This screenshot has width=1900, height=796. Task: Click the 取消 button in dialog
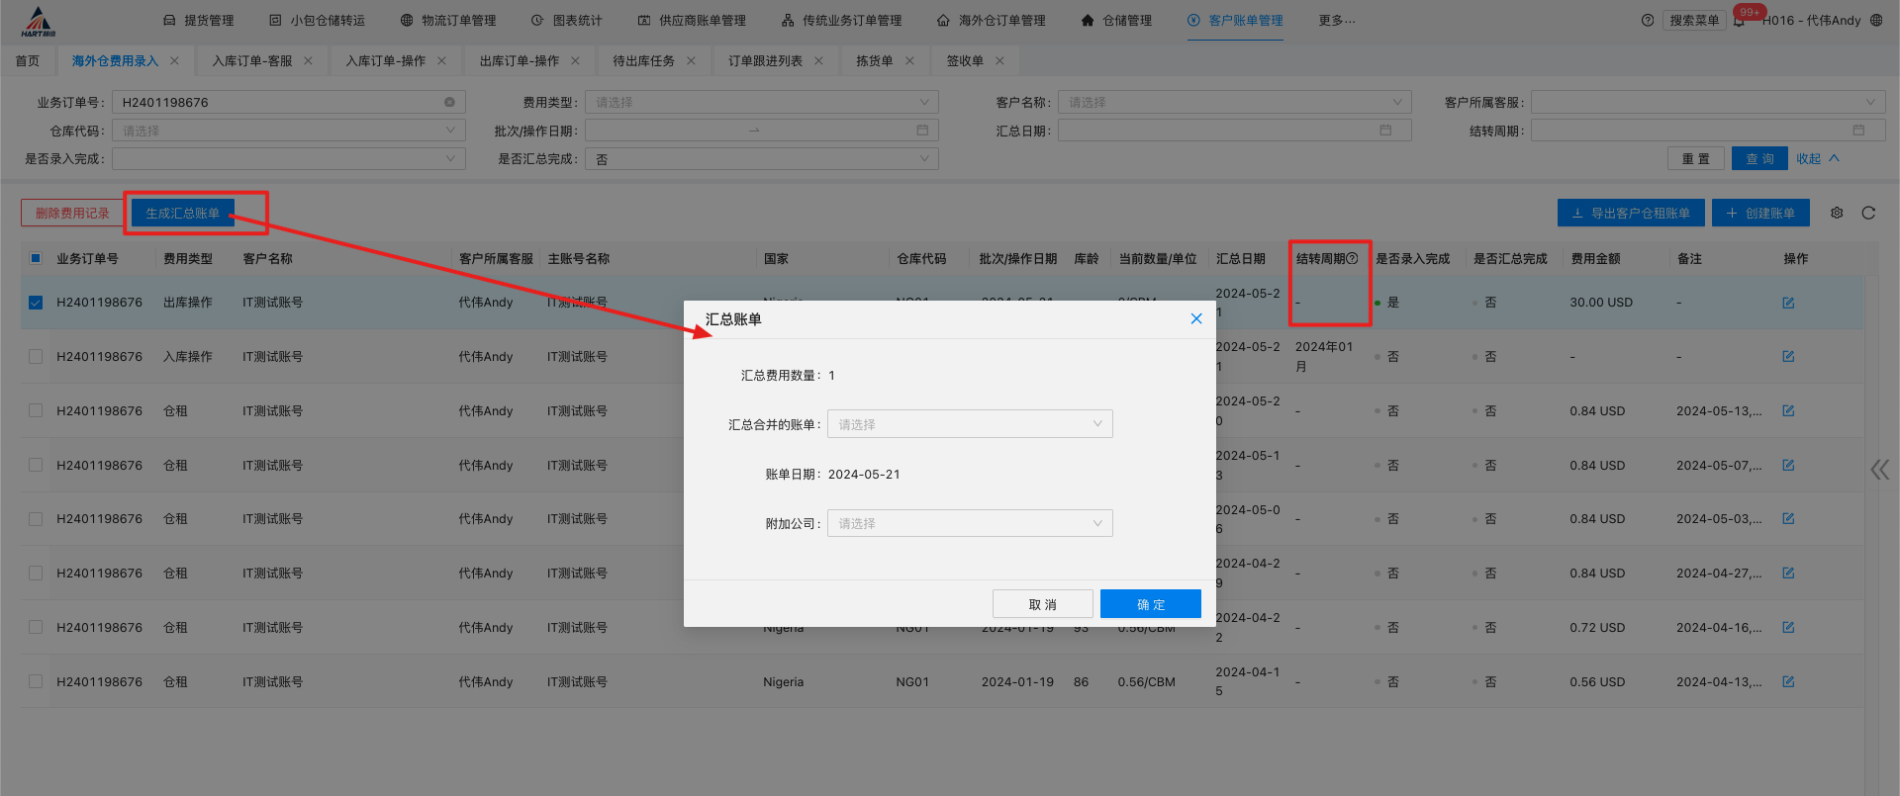click(1042, 604)
